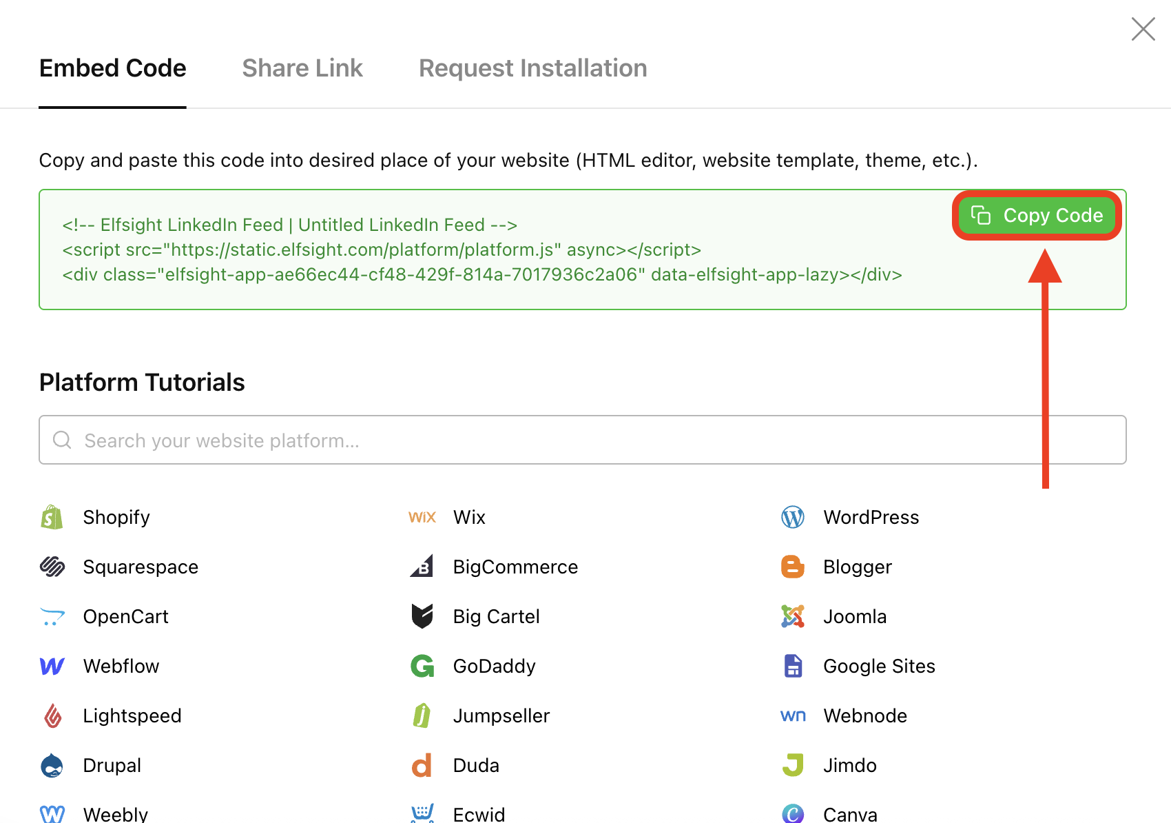Click the Joomla logo icon
Screen dimensions: 1171x823
pos(793,616)
